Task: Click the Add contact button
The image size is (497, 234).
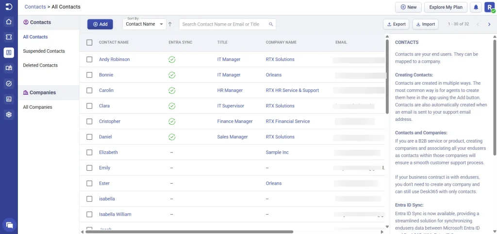Action: (100, 24)
